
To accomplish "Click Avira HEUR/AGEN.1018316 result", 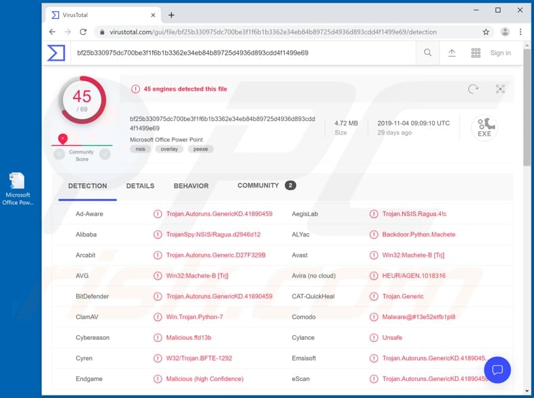I will pyautogui.click(x=414, y=276).
